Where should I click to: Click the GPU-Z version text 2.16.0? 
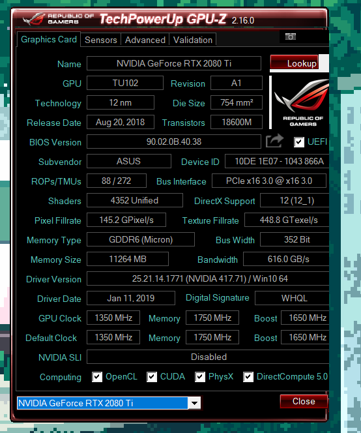(x=243, y=20)
